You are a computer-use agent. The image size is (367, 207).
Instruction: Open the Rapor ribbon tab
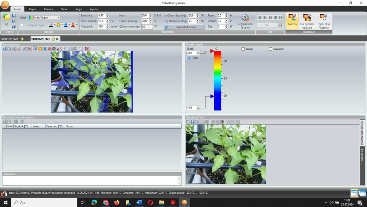point(33,9)
